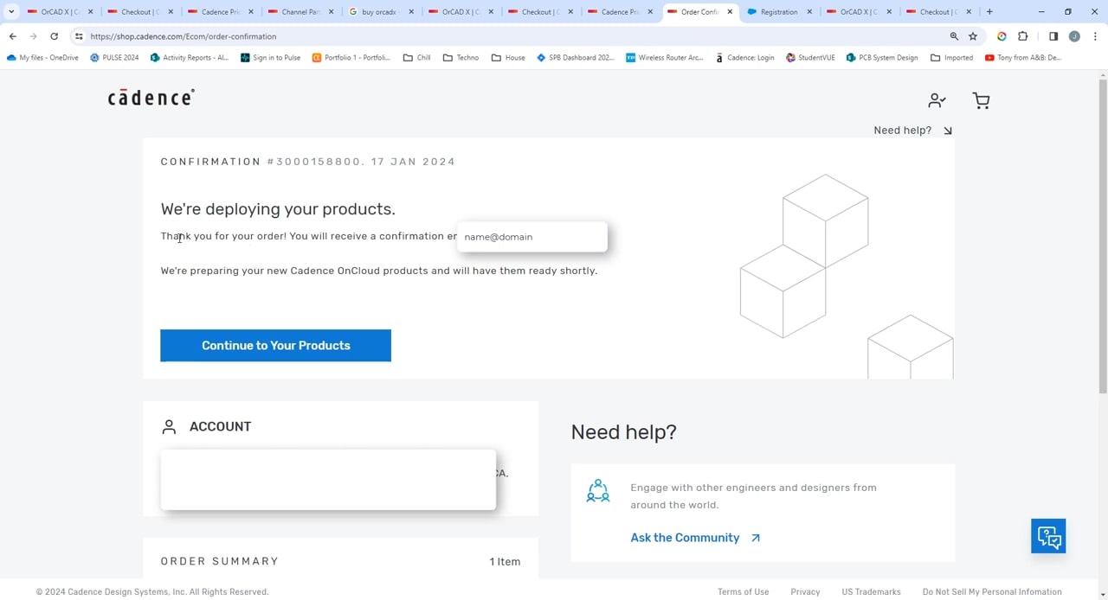Click Continue to Your Products button
The image size is (1108, 600).
click(275, 346)
